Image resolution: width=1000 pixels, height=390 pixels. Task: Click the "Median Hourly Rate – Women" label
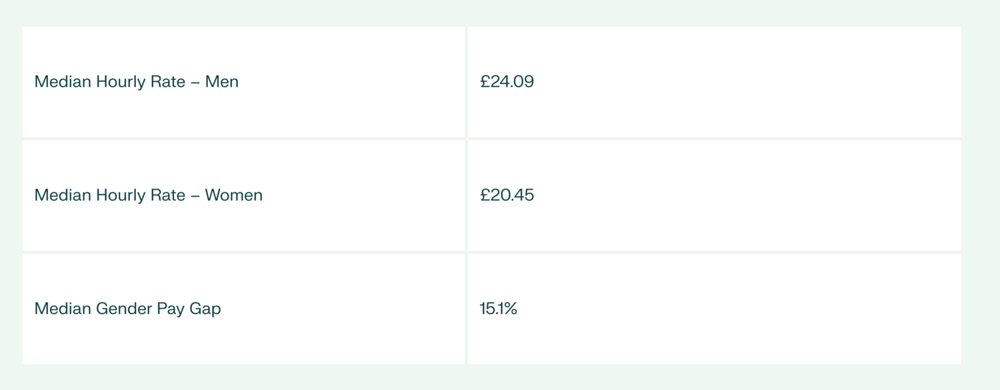148,196
